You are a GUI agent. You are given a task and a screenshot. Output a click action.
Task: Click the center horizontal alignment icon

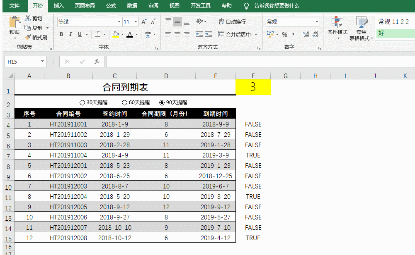(177, 35)
